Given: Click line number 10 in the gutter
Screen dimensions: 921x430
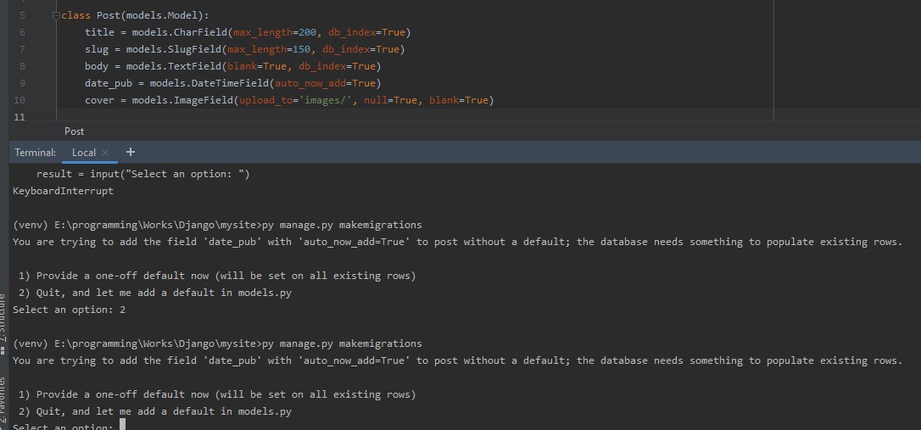Looking at the screenshot, I should pyautogui.click(x=20, y=100).
